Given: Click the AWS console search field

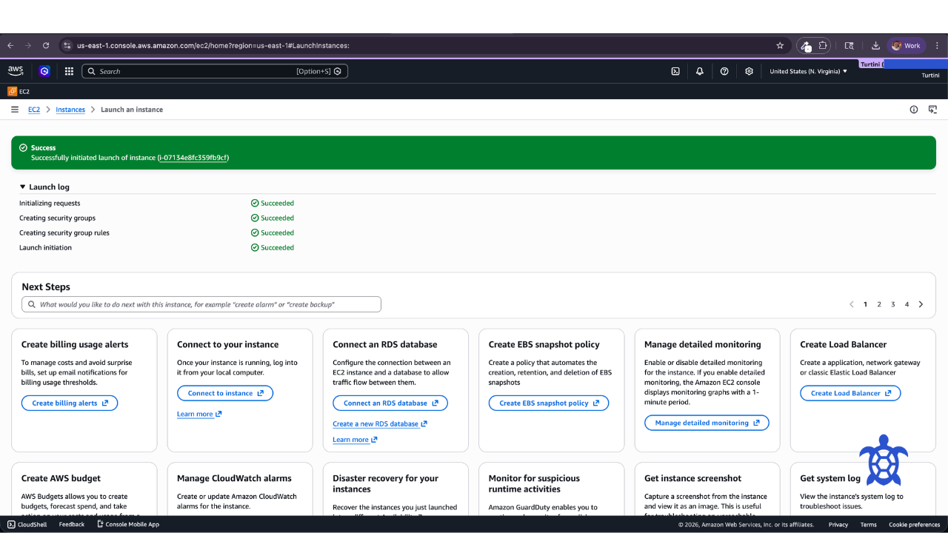Looking at the screenshot, I should coord(215,71).
